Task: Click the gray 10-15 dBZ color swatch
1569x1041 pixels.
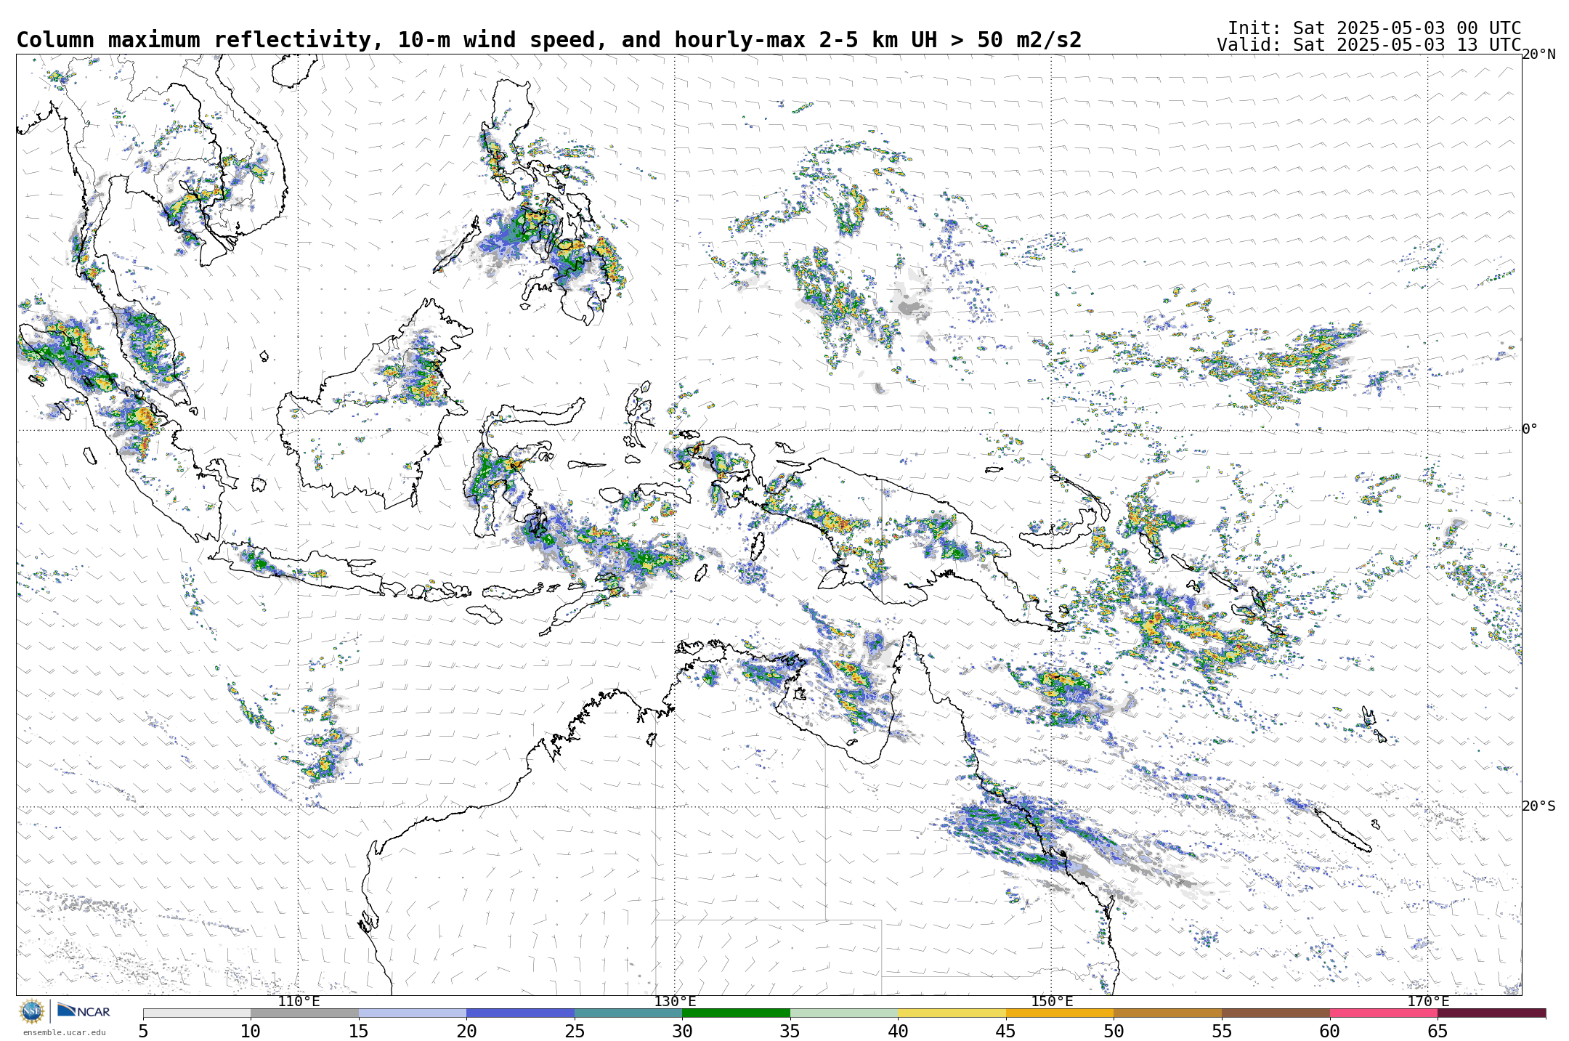Action: pos(304,1013)
